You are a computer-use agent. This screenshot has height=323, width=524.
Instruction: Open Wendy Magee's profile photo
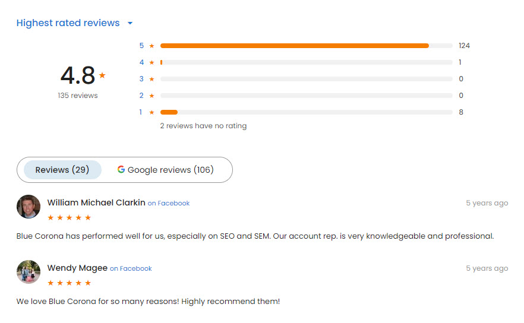point(29,272)
